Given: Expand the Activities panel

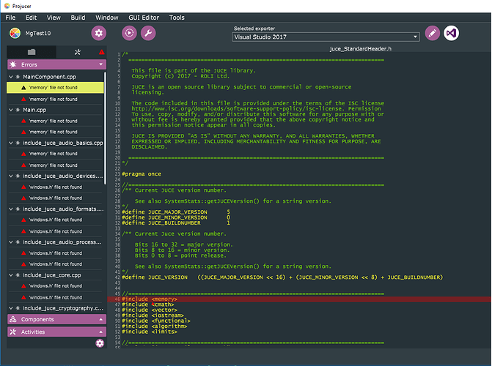Looking at the screenshot, I should click(55, 332).
